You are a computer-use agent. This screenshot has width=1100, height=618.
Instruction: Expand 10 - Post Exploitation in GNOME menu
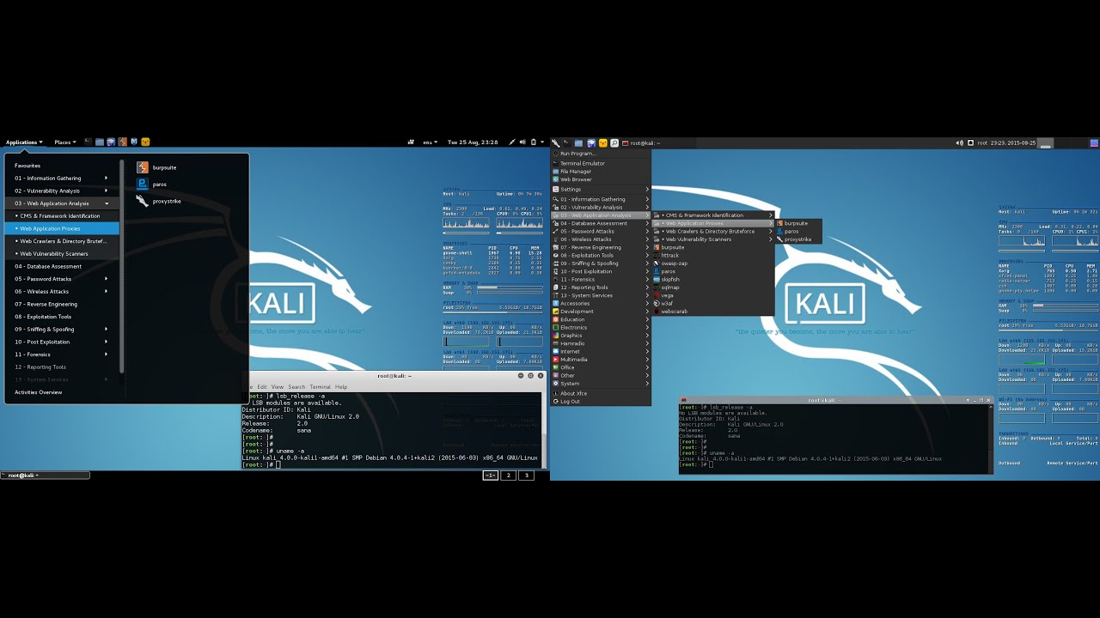pyautogui.click(x=62, y=342)
